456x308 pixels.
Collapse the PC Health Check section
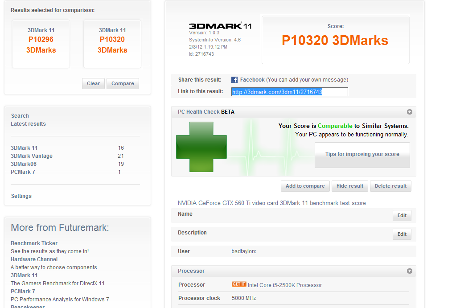[410, 112]
